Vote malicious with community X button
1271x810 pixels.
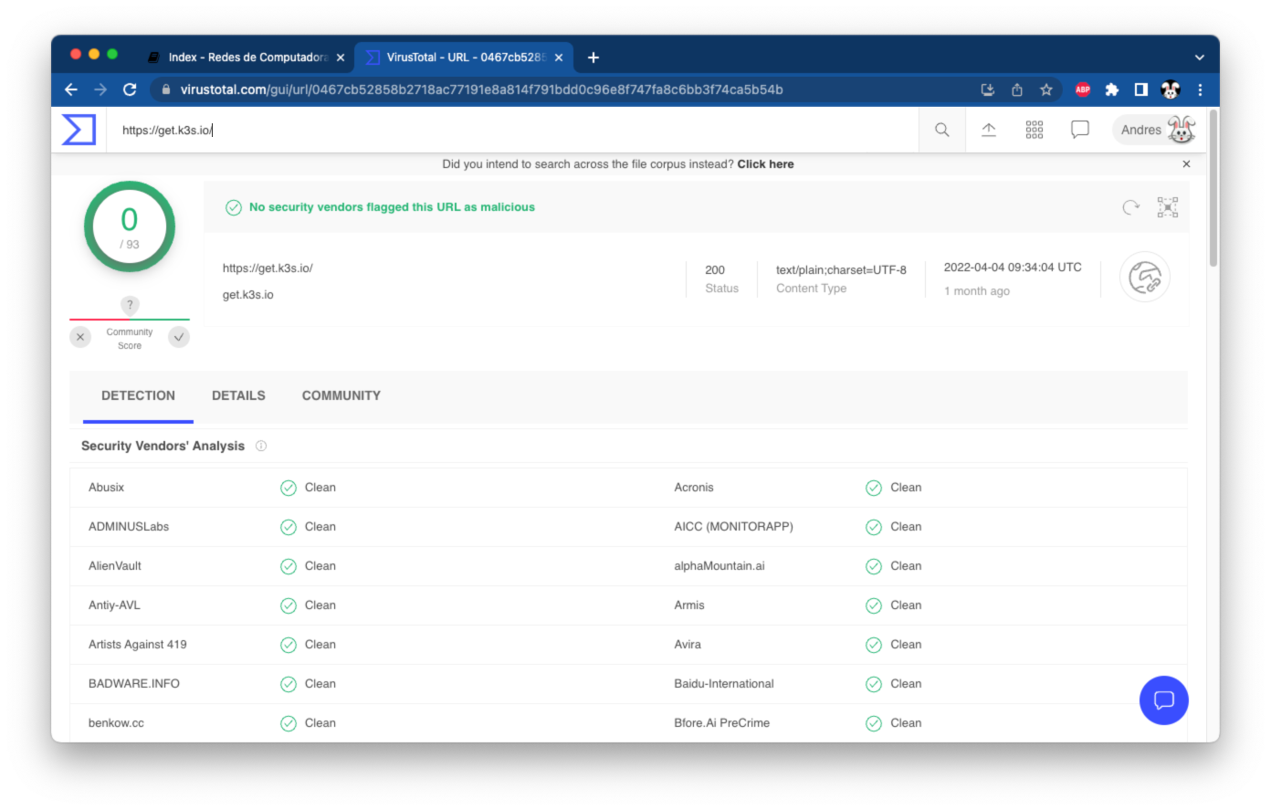[80, 337]
